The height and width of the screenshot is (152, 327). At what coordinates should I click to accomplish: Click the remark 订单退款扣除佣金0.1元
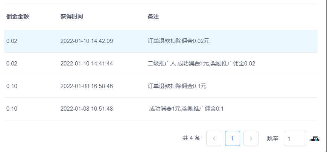(x=177, y=86)
